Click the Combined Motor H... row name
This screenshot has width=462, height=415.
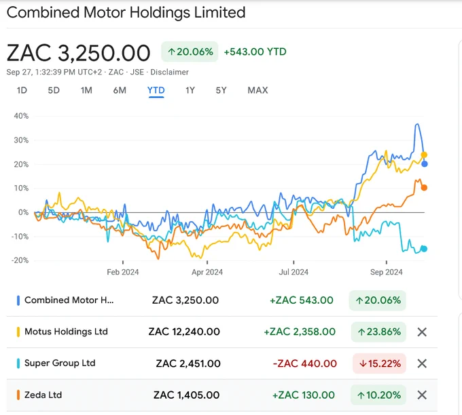tap(69, 300)
